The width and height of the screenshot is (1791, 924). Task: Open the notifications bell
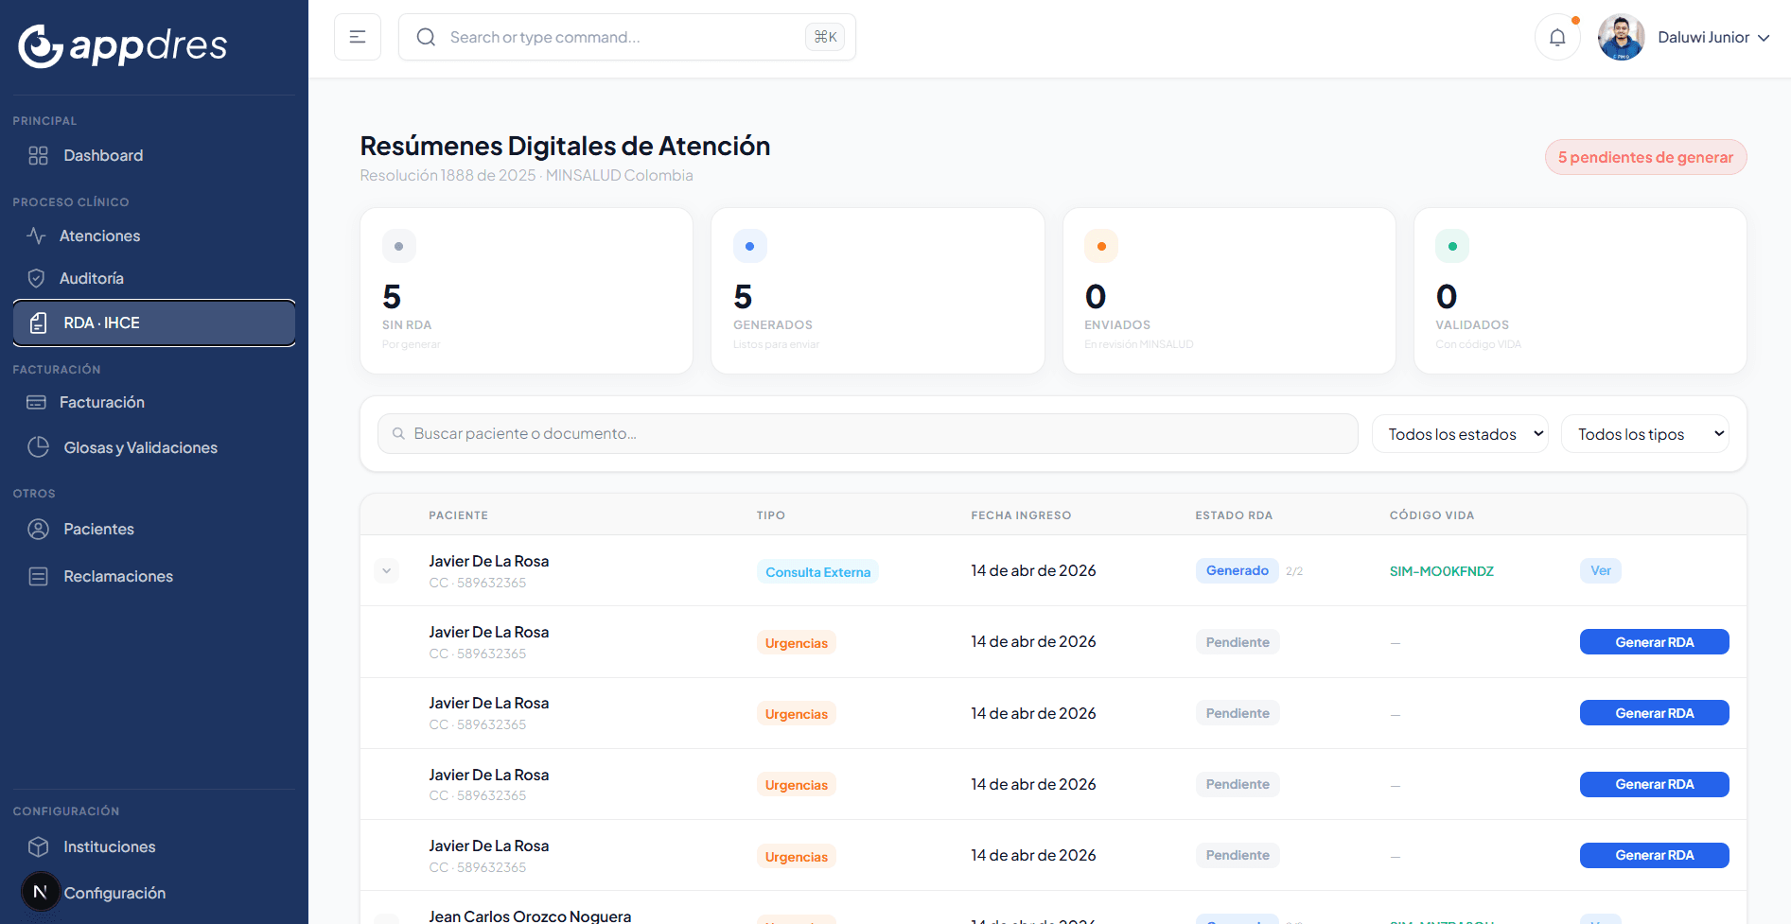pyautogui.click(x=1557, y=37)
